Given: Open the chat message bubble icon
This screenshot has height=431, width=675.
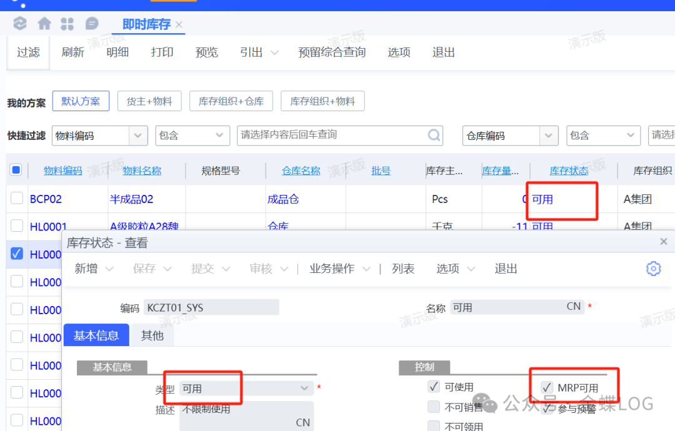Looking at the screenshot, I should [x=92, y=24].
